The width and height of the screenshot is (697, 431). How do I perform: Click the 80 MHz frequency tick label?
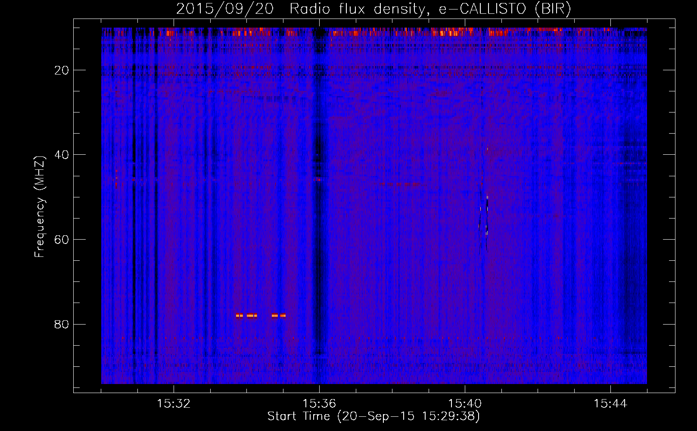pyautogui.click(x=62, y=324)
